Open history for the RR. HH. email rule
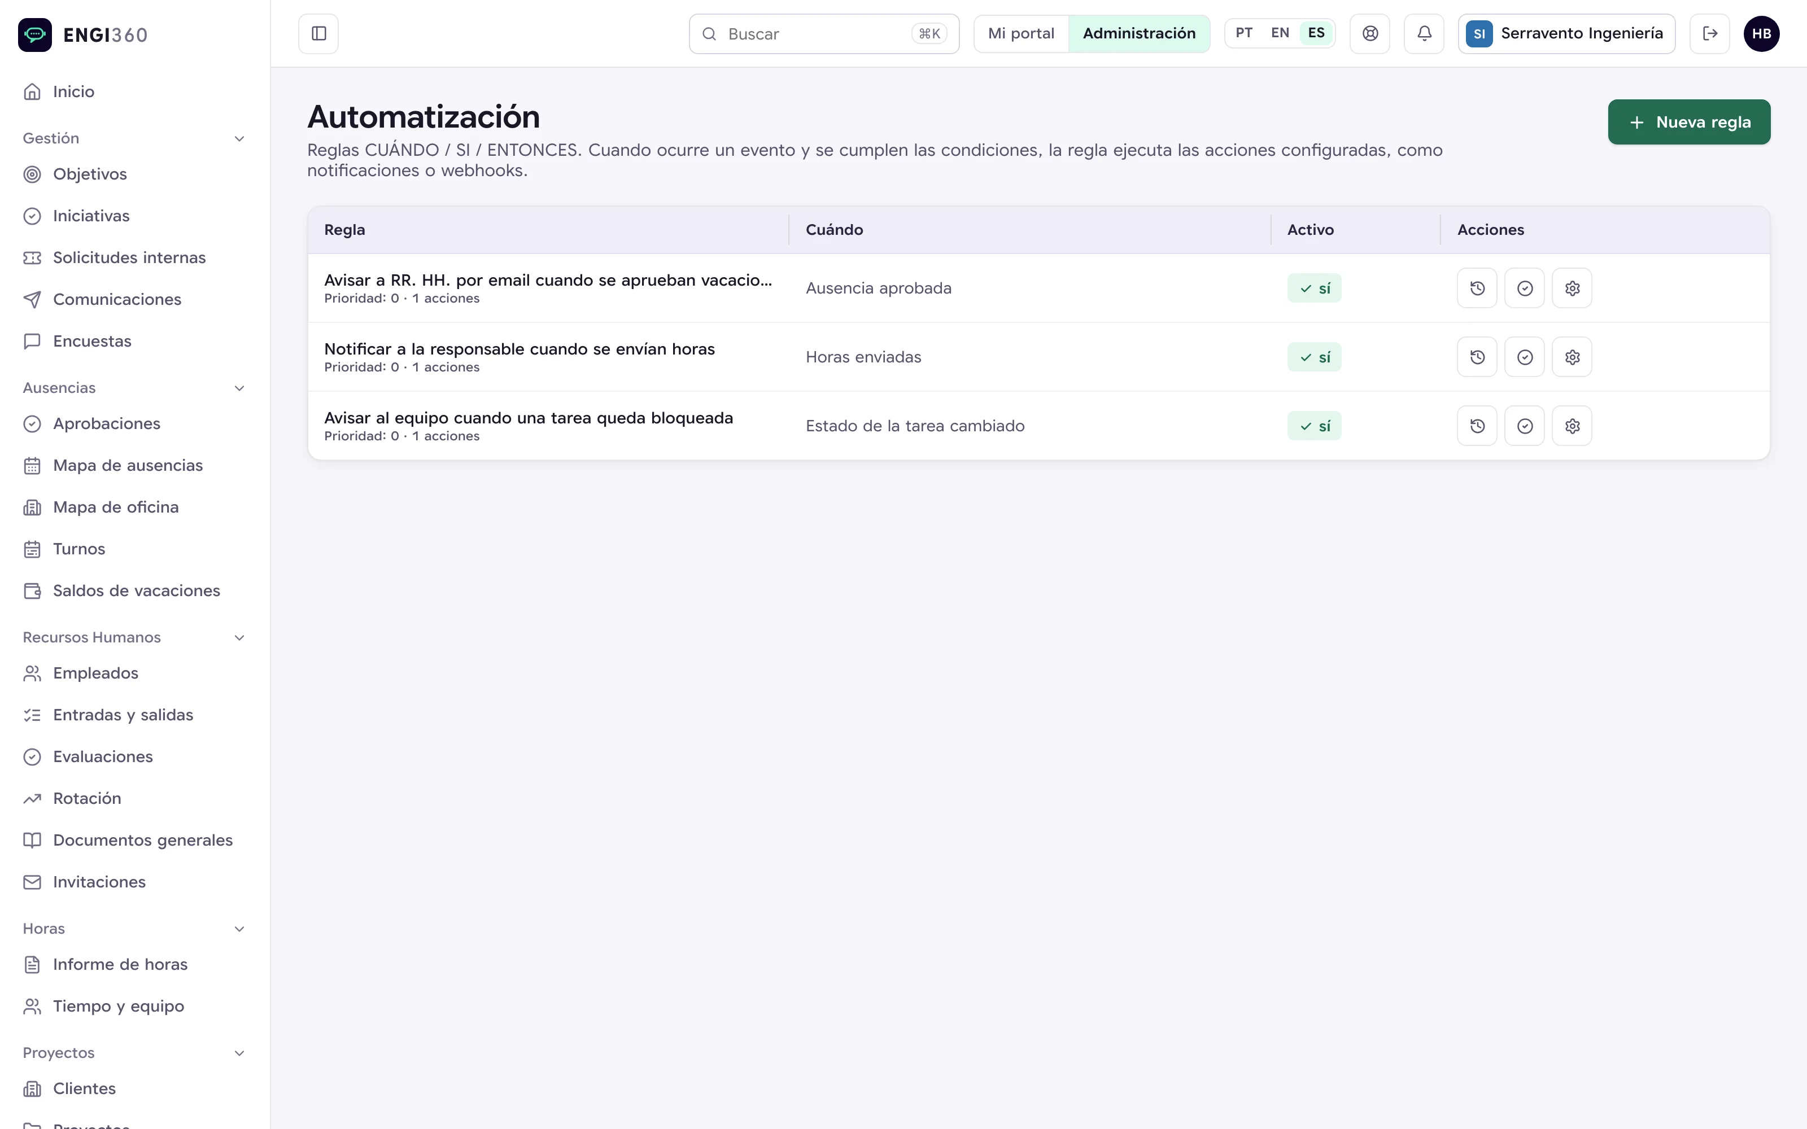The image size is (1807, 1129). click(1477, 288)
